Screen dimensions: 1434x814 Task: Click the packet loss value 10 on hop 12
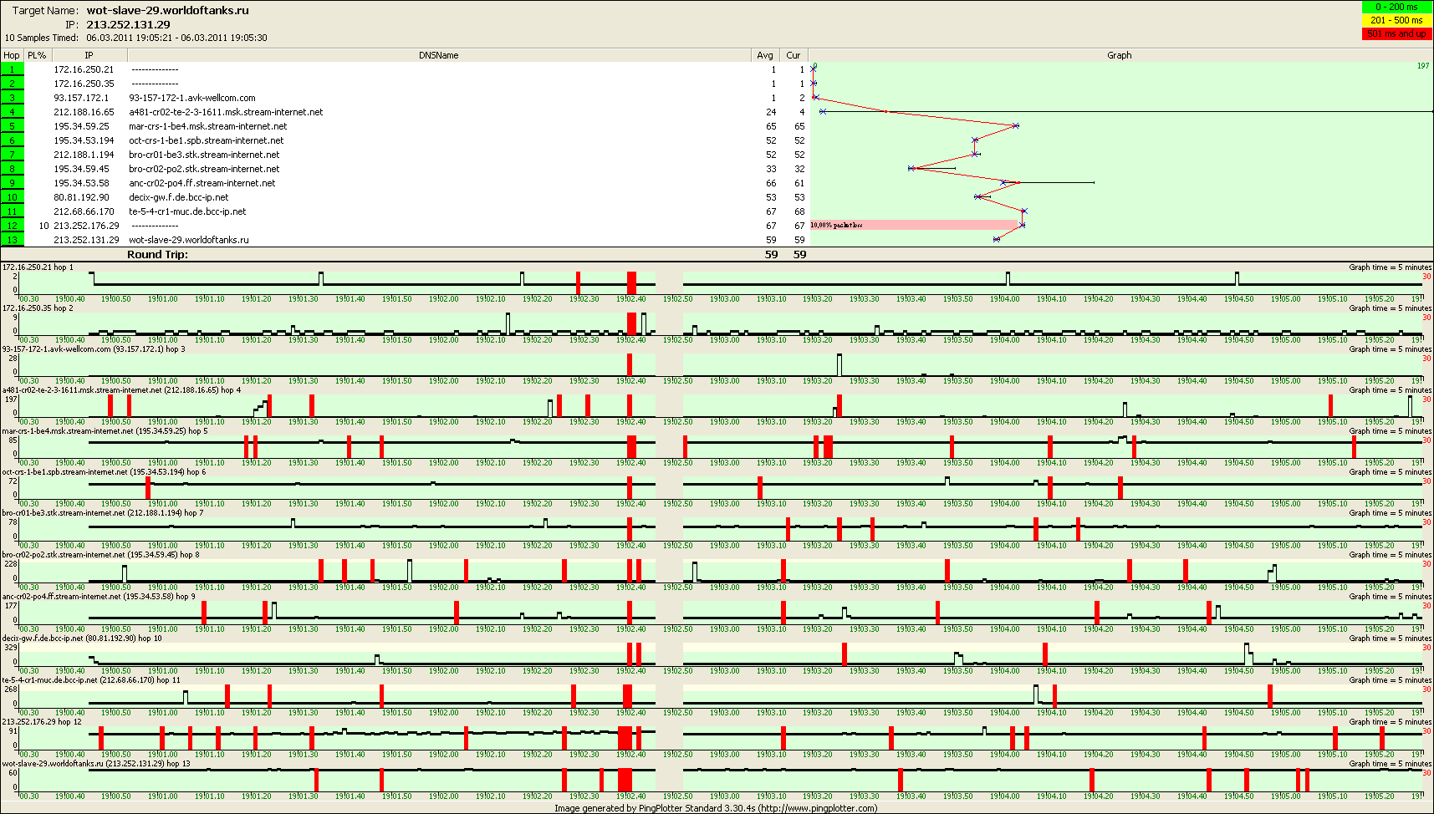point(43,226)
